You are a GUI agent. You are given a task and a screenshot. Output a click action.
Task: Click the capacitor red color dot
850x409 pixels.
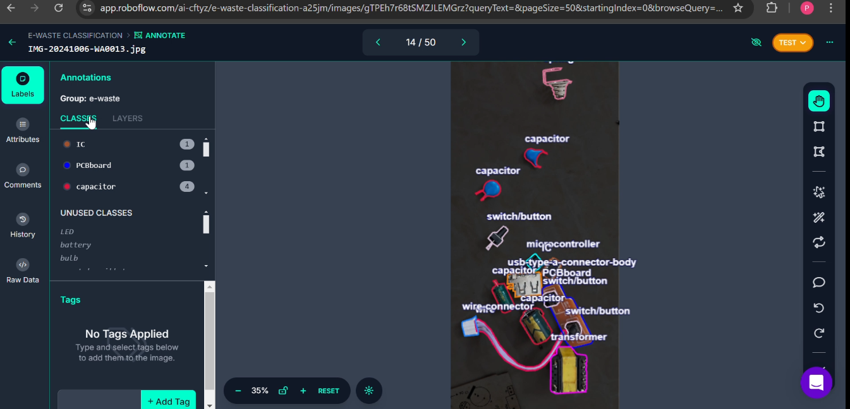point(67,187)
